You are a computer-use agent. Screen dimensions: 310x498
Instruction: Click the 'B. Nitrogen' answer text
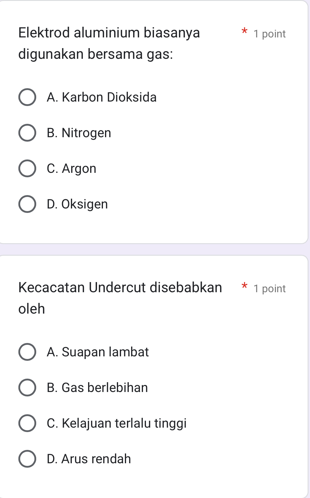[79, 133]
